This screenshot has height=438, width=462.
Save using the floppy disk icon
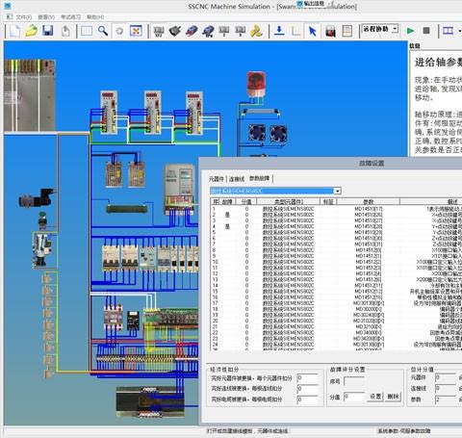click(48, 31)
